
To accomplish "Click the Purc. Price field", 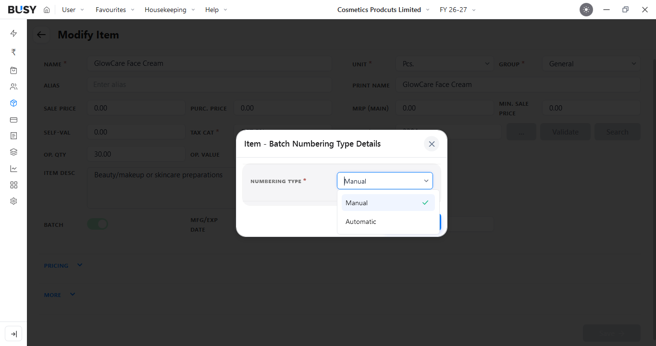I will (283, 108).
